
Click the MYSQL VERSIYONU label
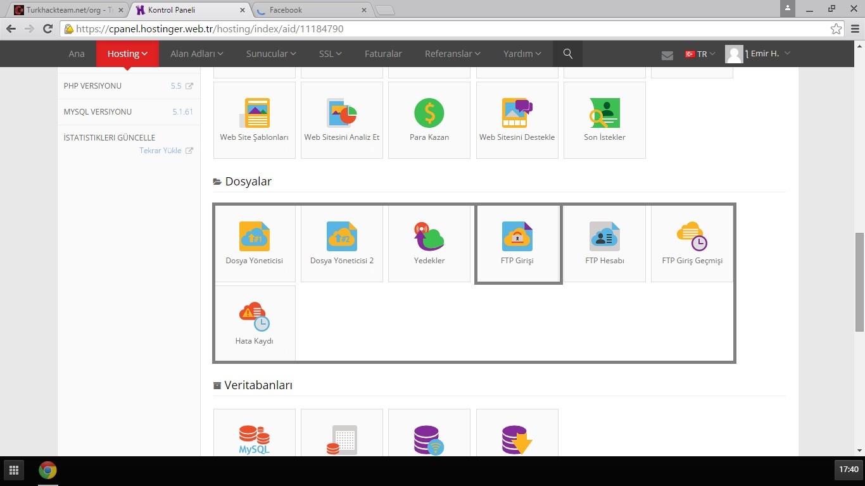(98, 112)
